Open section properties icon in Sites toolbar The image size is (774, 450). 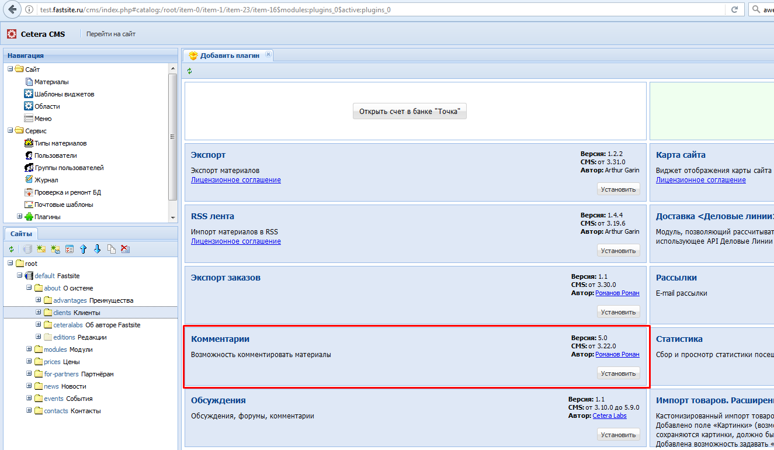tap(70, 249)
